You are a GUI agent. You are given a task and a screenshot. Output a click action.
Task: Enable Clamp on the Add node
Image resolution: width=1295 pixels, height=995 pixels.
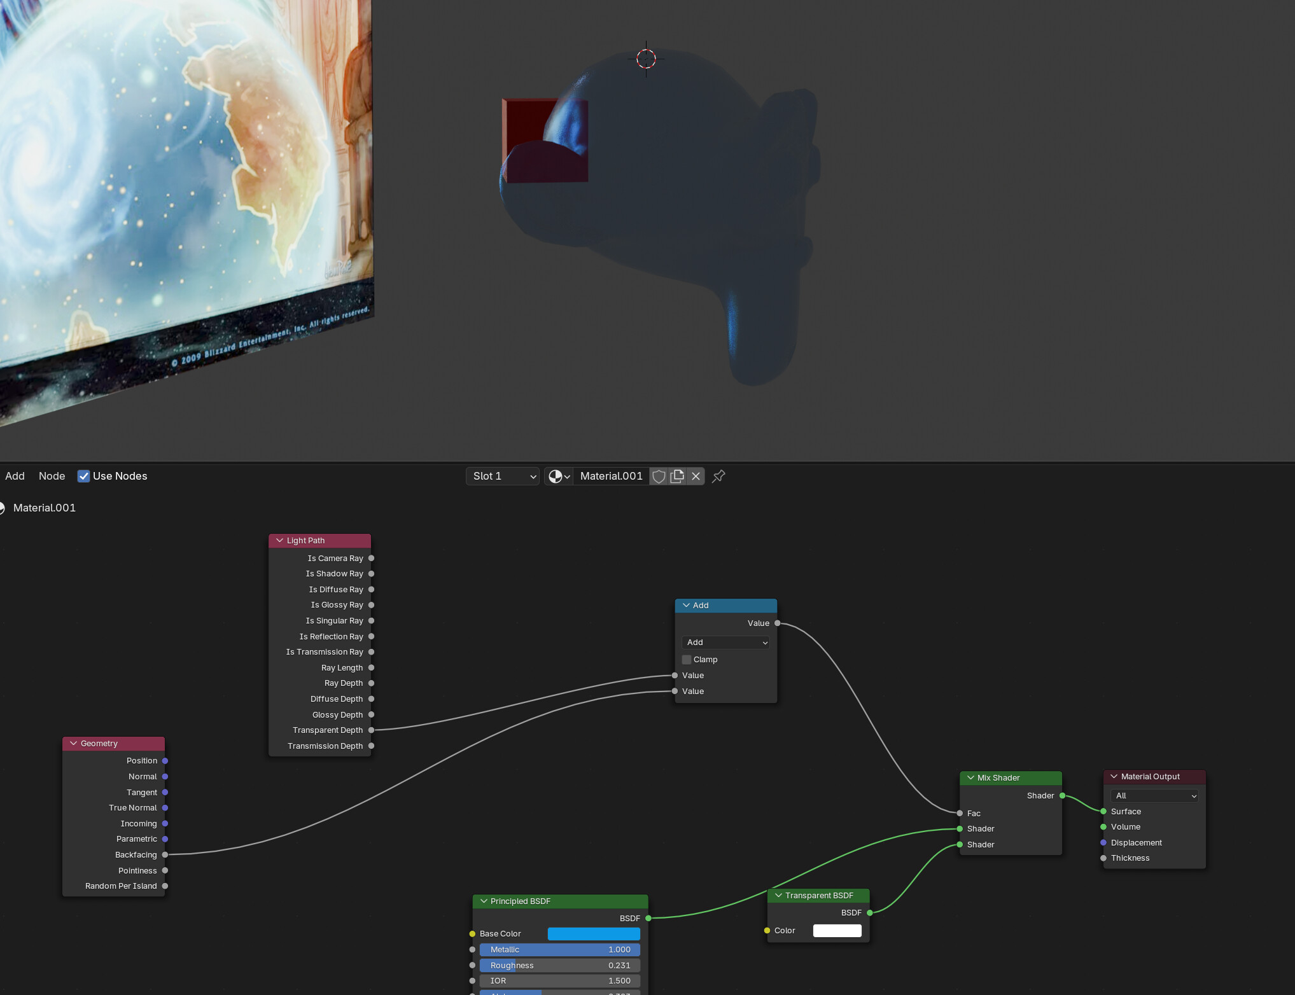687,660
